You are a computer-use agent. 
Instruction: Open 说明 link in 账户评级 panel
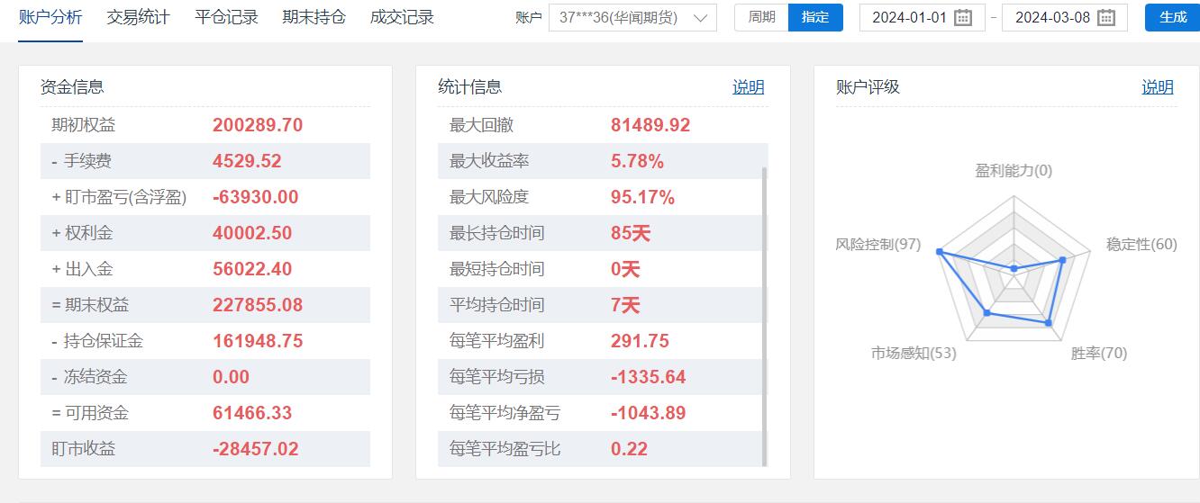click(1158, 87)
